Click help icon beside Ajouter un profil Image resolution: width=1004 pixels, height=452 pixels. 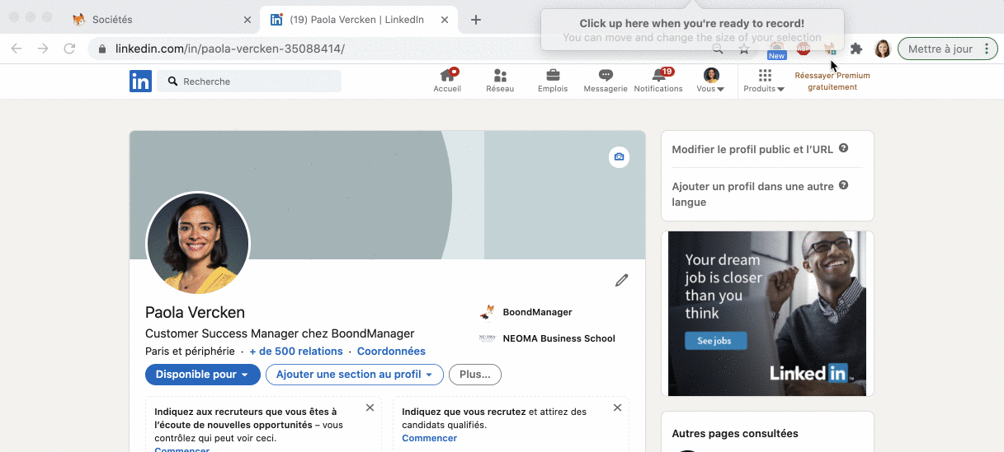pos(843,186)
